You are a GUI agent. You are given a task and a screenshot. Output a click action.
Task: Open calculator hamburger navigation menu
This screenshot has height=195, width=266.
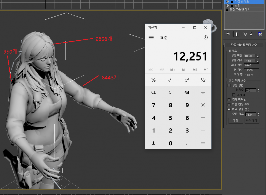[x=151, y=38]
